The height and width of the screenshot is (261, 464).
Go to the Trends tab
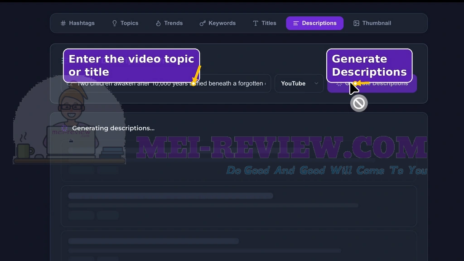[169, 23]
